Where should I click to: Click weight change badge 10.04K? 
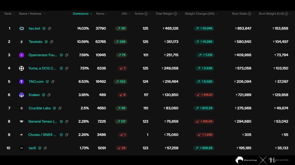pos(204,29)
